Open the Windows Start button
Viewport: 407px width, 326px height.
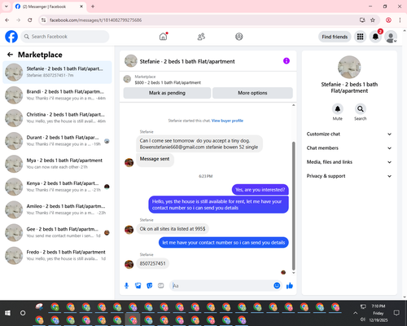click(7, 313)
